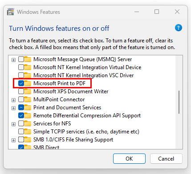The image size is (191, 174).
Task: Expand SMB 1.0/CIFS File Sharing Support node
Action: [13, 140]
